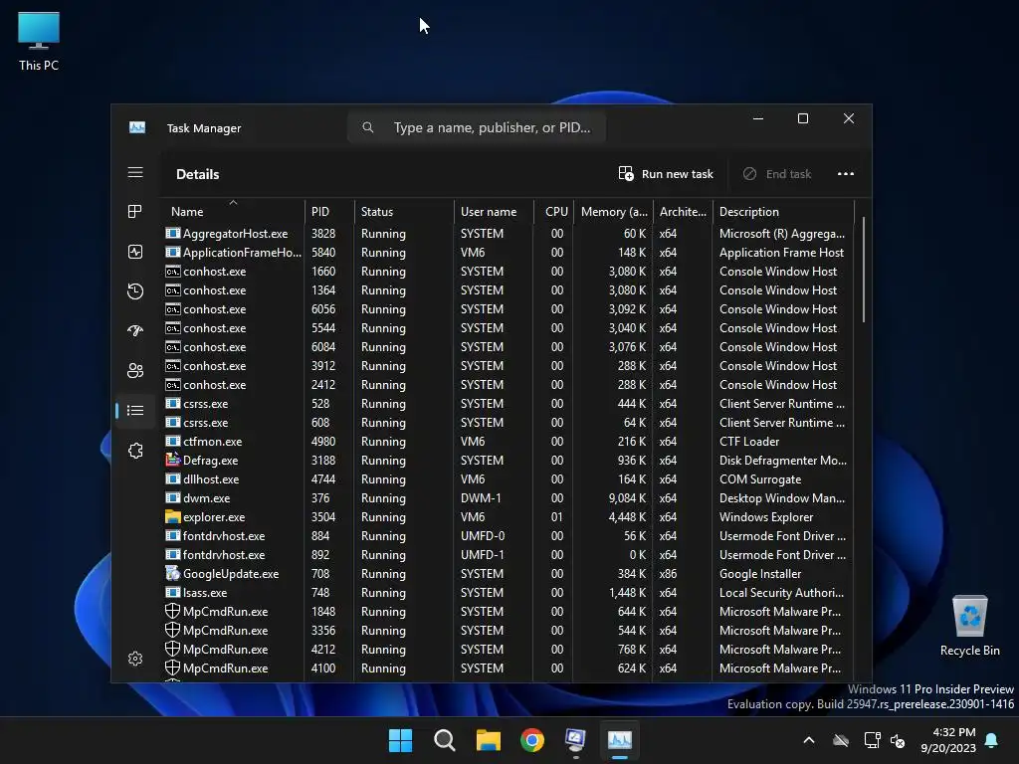Open the App history page icon
This screenshot has height=764, width=1019.
tap(135, 291)
